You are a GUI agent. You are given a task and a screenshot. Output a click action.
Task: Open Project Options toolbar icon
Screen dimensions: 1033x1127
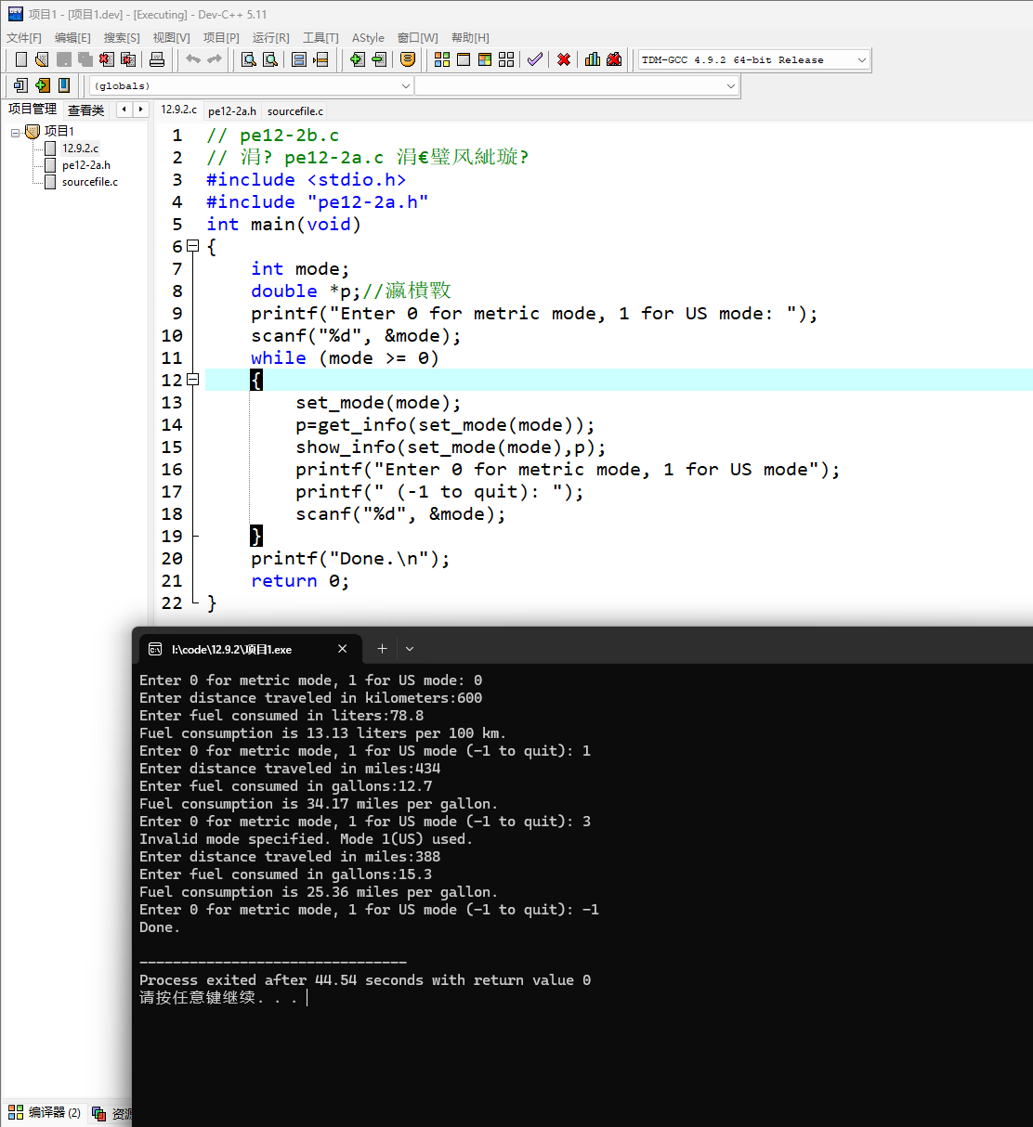(408, 59)
